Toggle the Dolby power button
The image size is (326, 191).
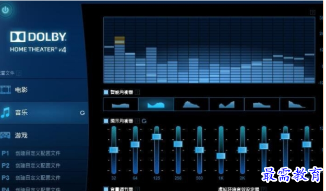[5, 10]
